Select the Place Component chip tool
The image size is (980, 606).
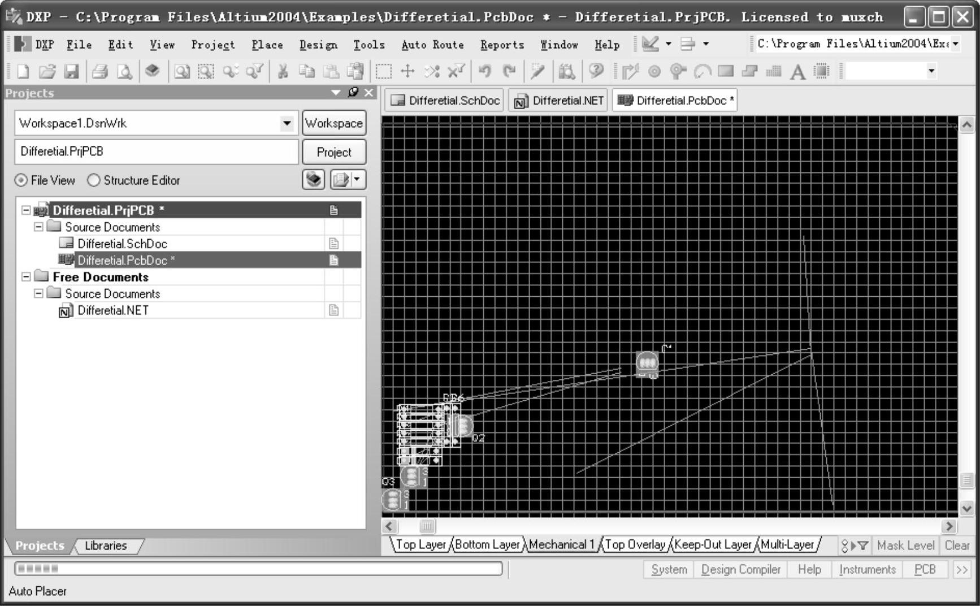click(822, 71)
